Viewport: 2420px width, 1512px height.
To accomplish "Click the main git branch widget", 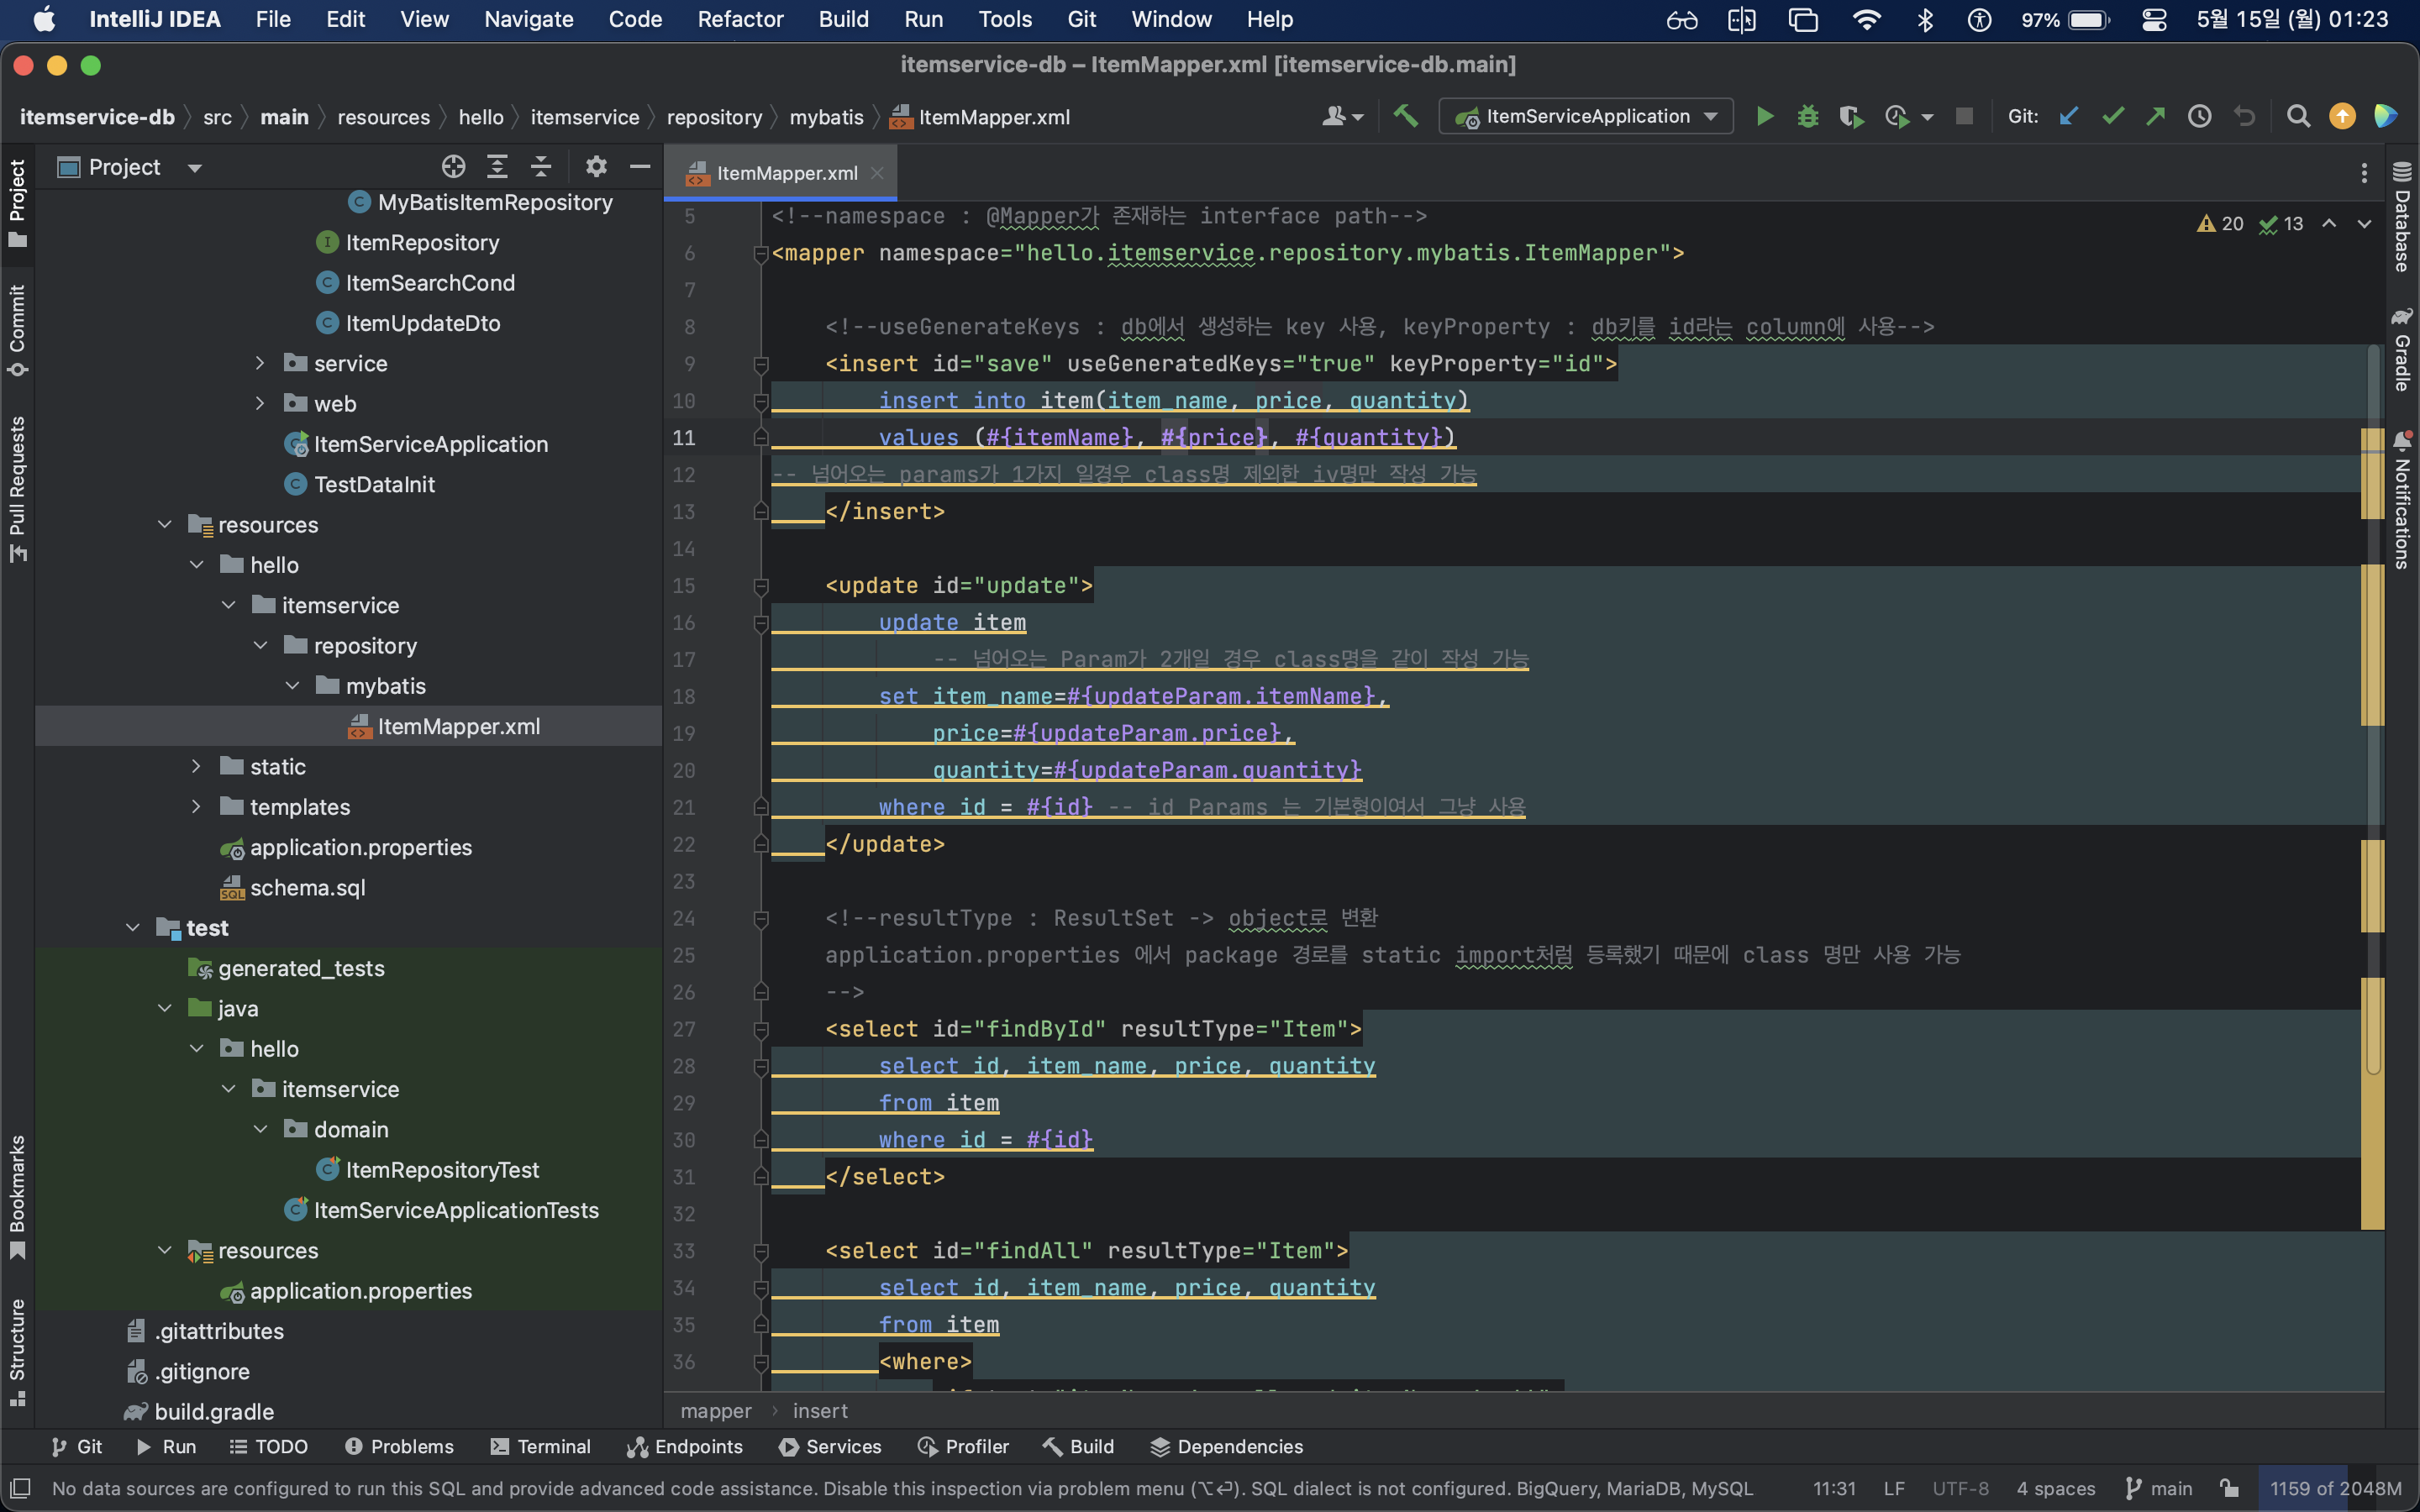I will click(2160, 1488).
